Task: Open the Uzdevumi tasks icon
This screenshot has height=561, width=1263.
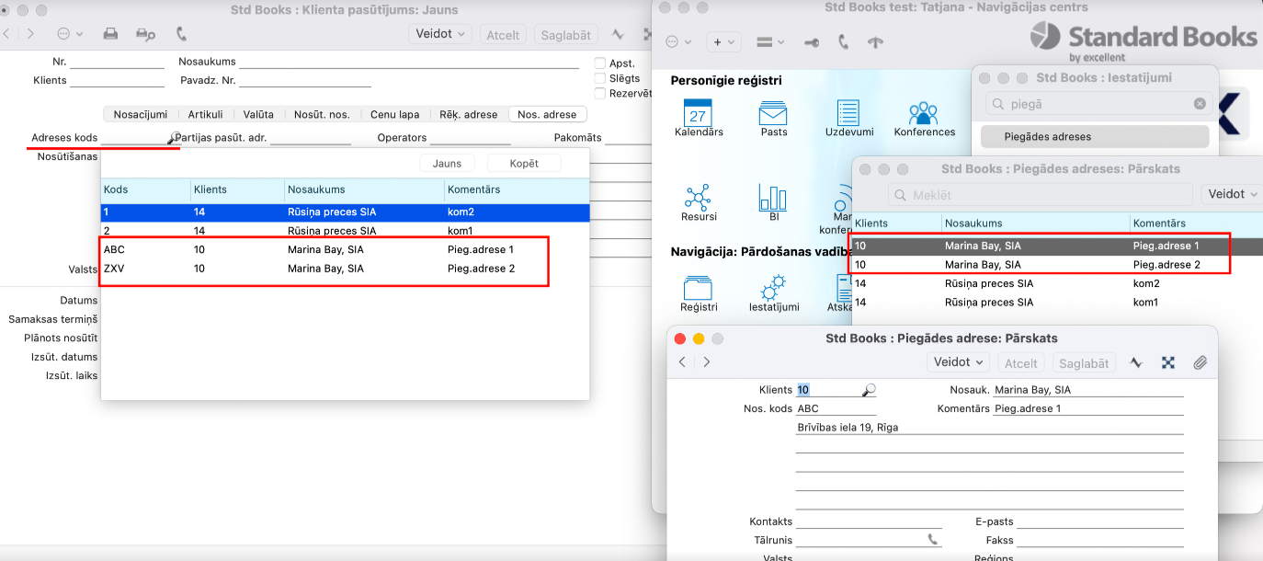Action: click(848, 114)
